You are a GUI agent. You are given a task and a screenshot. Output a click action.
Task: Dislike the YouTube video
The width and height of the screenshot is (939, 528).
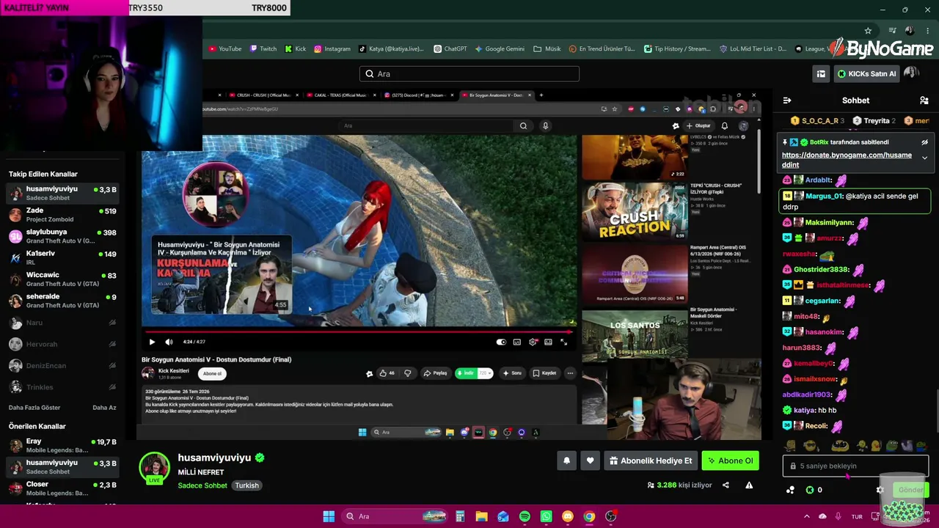[408, 373]
